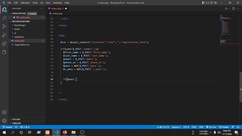Open the Terminal menu

[x=57, y=3]
